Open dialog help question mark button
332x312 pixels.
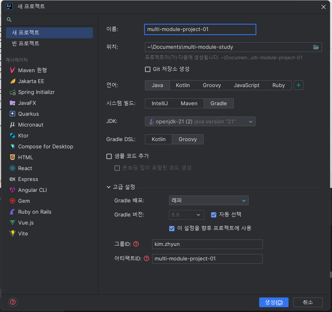(13, 302)
